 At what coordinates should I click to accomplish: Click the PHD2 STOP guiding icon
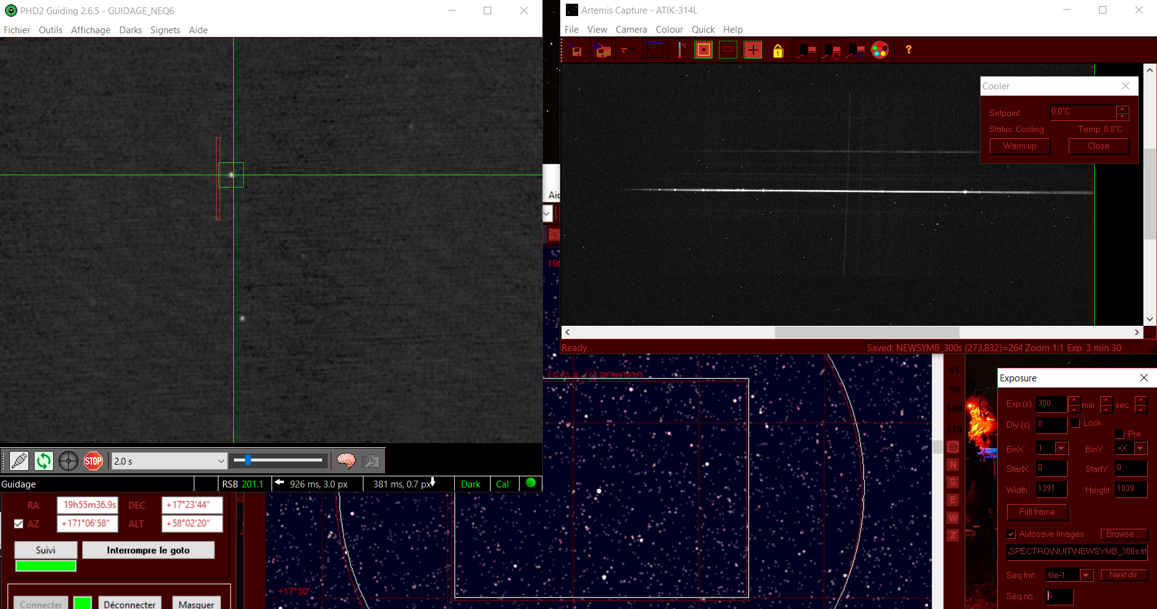(x=93, y=461)
